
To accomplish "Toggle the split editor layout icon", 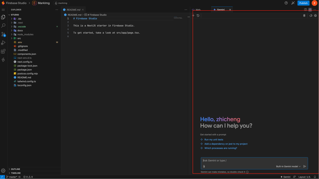I will (305, 9).
